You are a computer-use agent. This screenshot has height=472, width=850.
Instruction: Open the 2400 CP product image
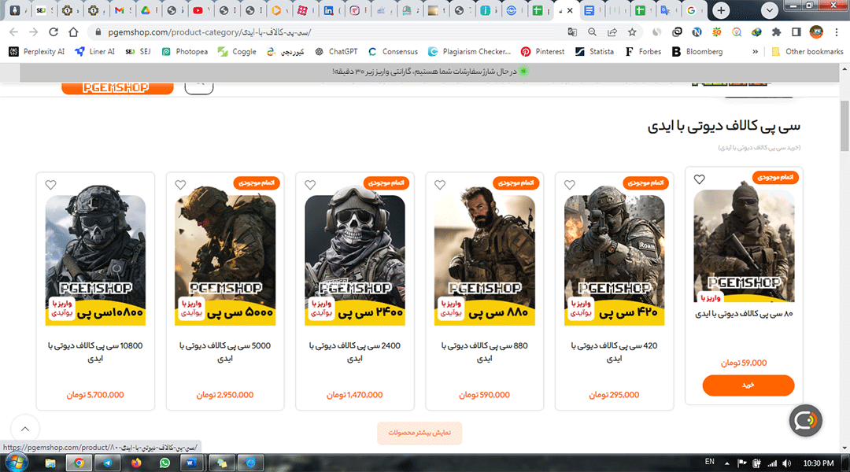[x=355, y=260]
